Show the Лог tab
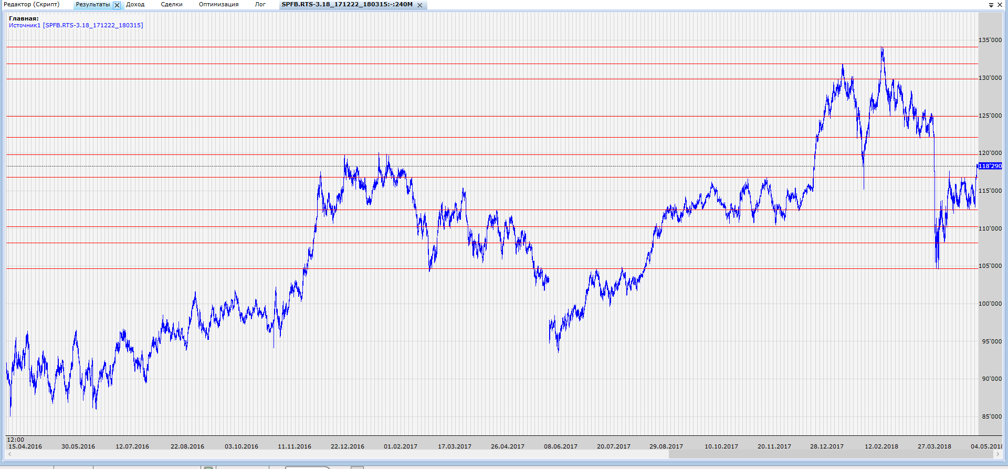The height and width of the screenshot is (469, 1008). pos(260,4)
